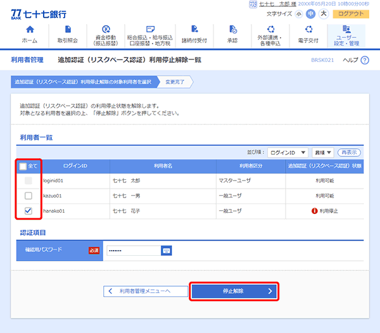Click the 再表示 refresh button
380x333 pixels.
[x=349, y=153]
